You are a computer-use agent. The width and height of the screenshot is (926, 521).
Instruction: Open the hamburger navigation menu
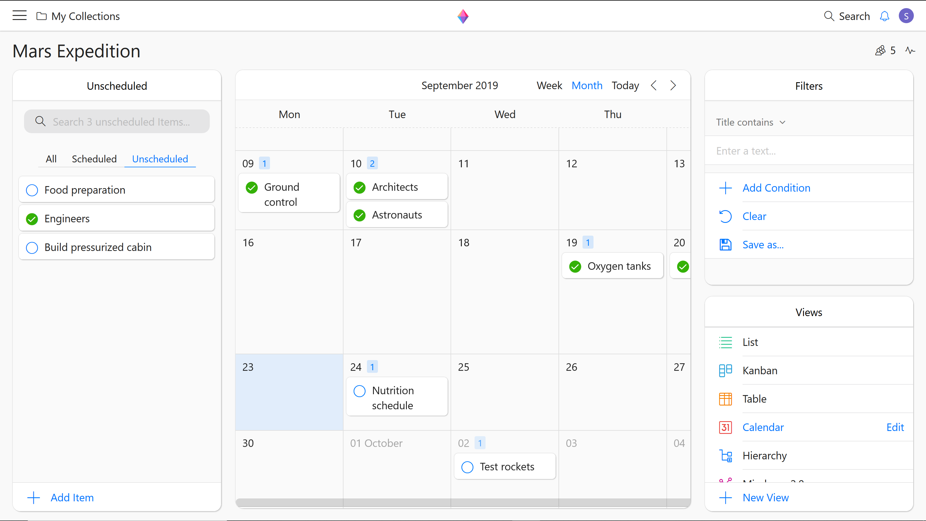tap(19, 15)
